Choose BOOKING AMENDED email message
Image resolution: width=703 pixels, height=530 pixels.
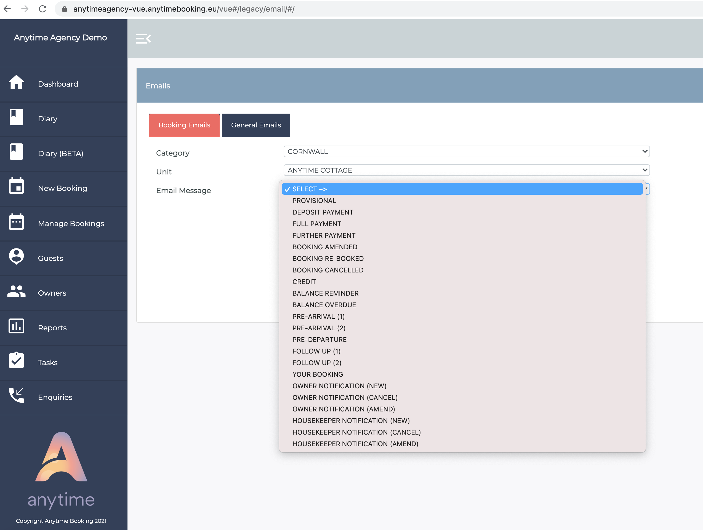pos(462,247)
